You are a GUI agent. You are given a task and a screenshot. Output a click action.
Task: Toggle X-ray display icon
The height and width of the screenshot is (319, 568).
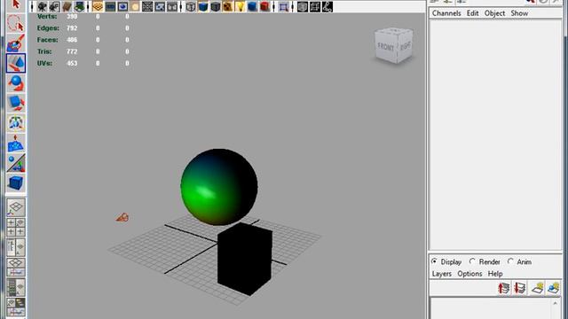click(303, 6)
